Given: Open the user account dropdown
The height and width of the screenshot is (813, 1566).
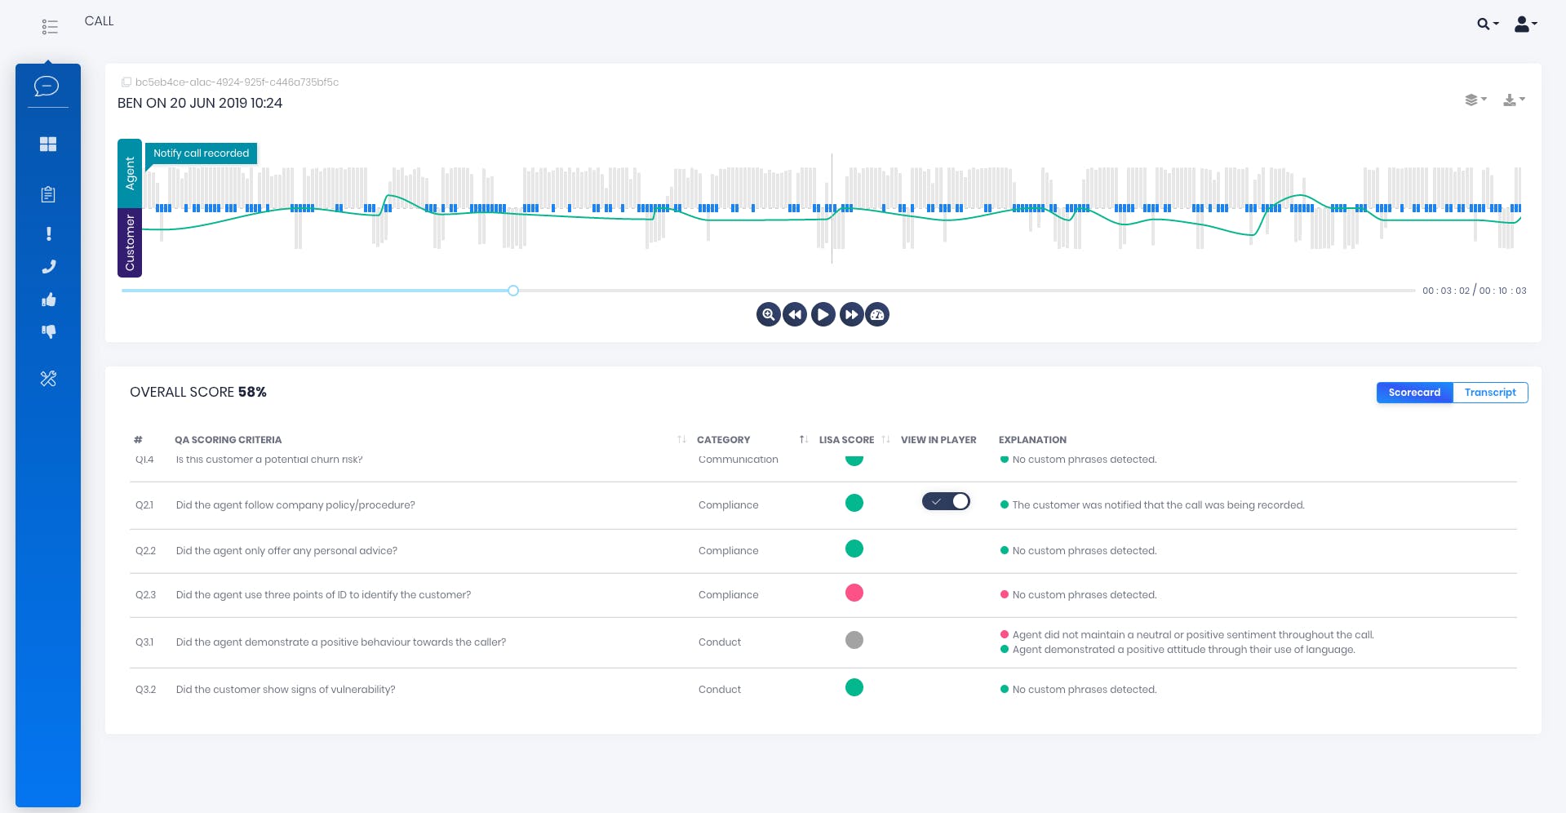Looking at the screenshot, I should (1525, 24).
